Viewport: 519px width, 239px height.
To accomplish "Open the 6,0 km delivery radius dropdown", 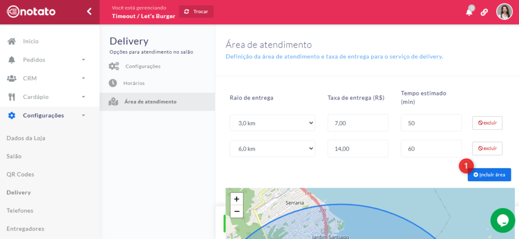I will coord(272,149).
